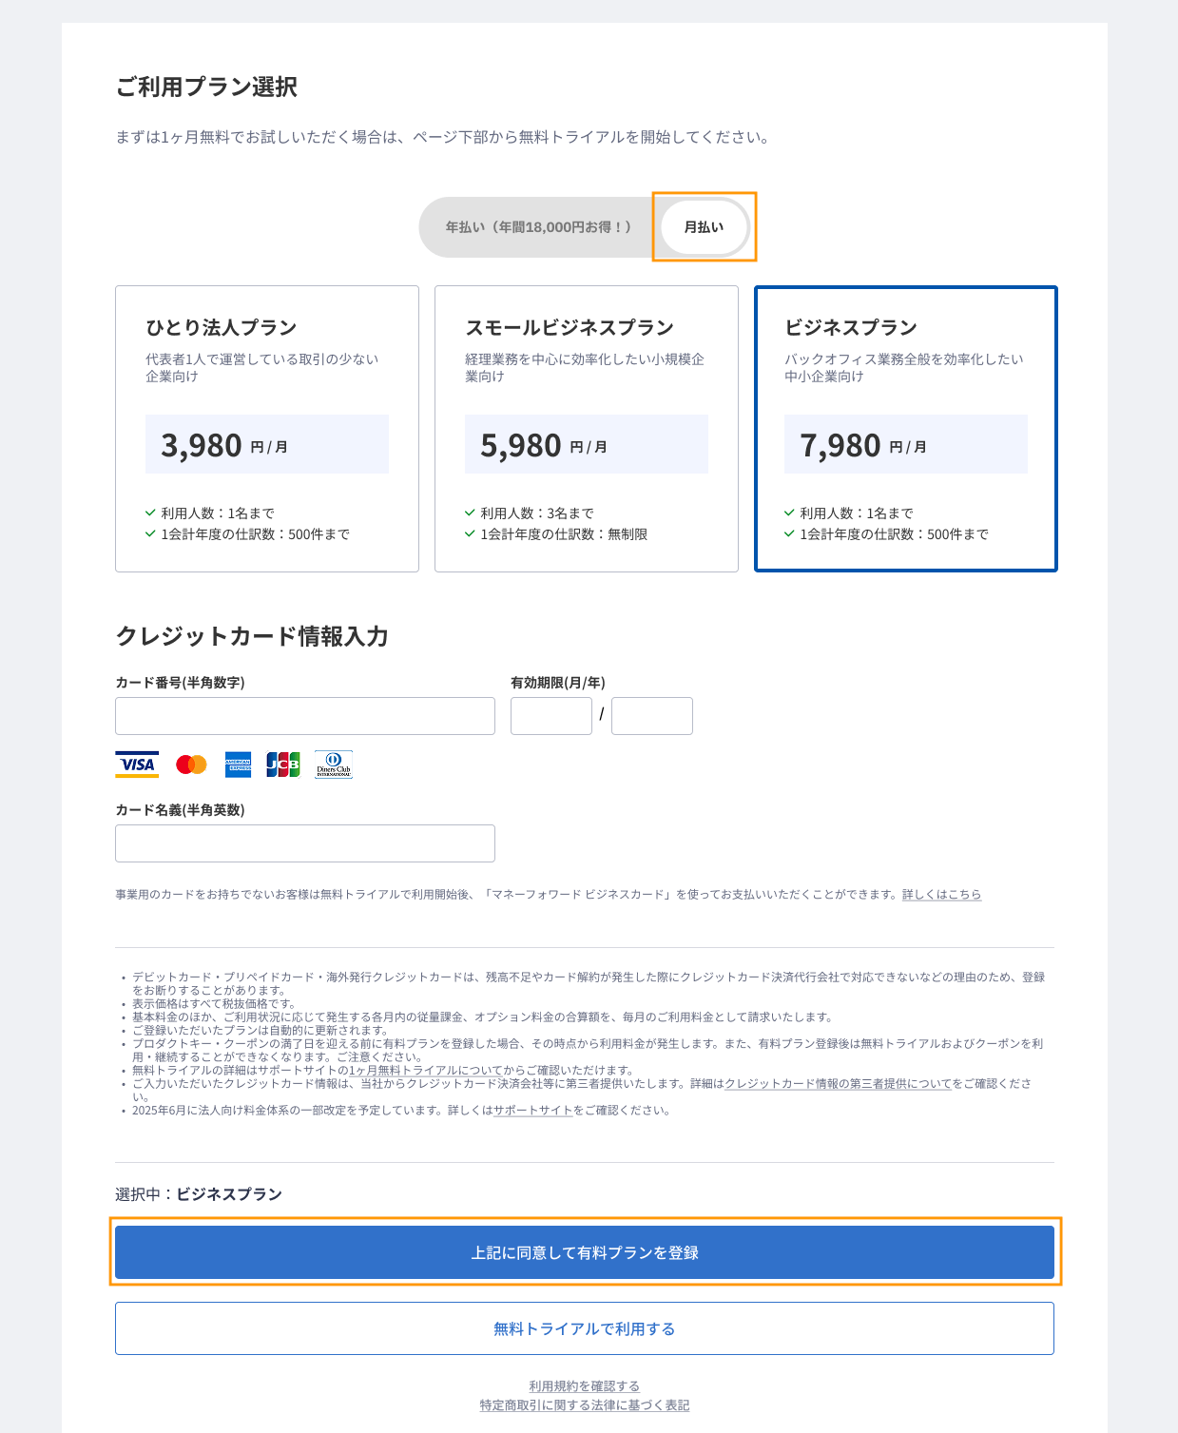Choose the ひとり法人プラン card

267,429
